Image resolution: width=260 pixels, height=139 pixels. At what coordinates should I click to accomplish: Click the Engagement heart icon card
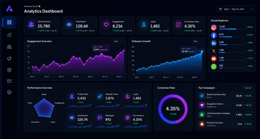point(106,25)
